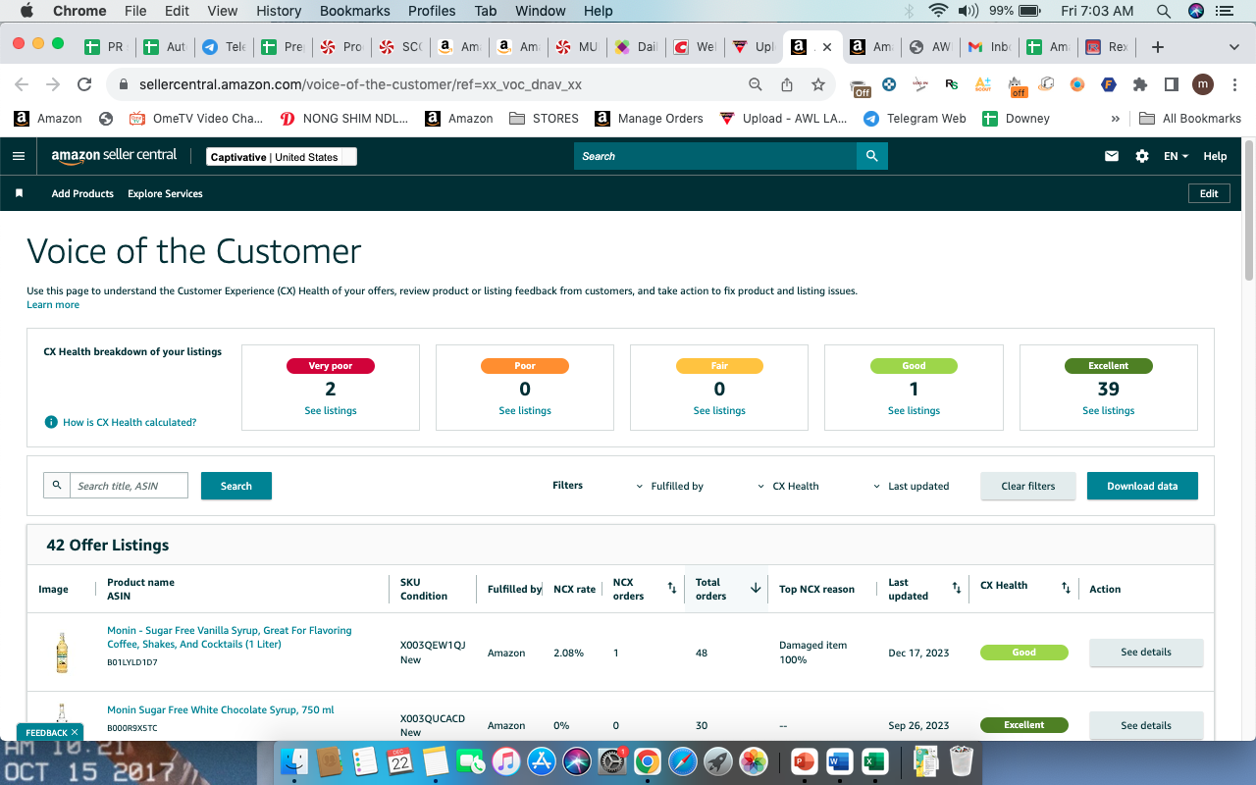The image size is (1256, 785).
Task: Open Chrome's three-dot menu
Action: click(1234, 84)
